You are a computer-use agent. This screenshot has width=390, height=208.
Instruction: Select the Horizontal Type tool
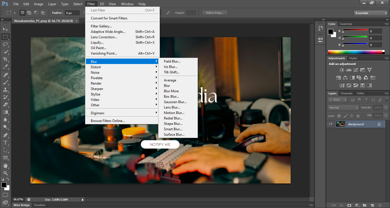(5, 143)
